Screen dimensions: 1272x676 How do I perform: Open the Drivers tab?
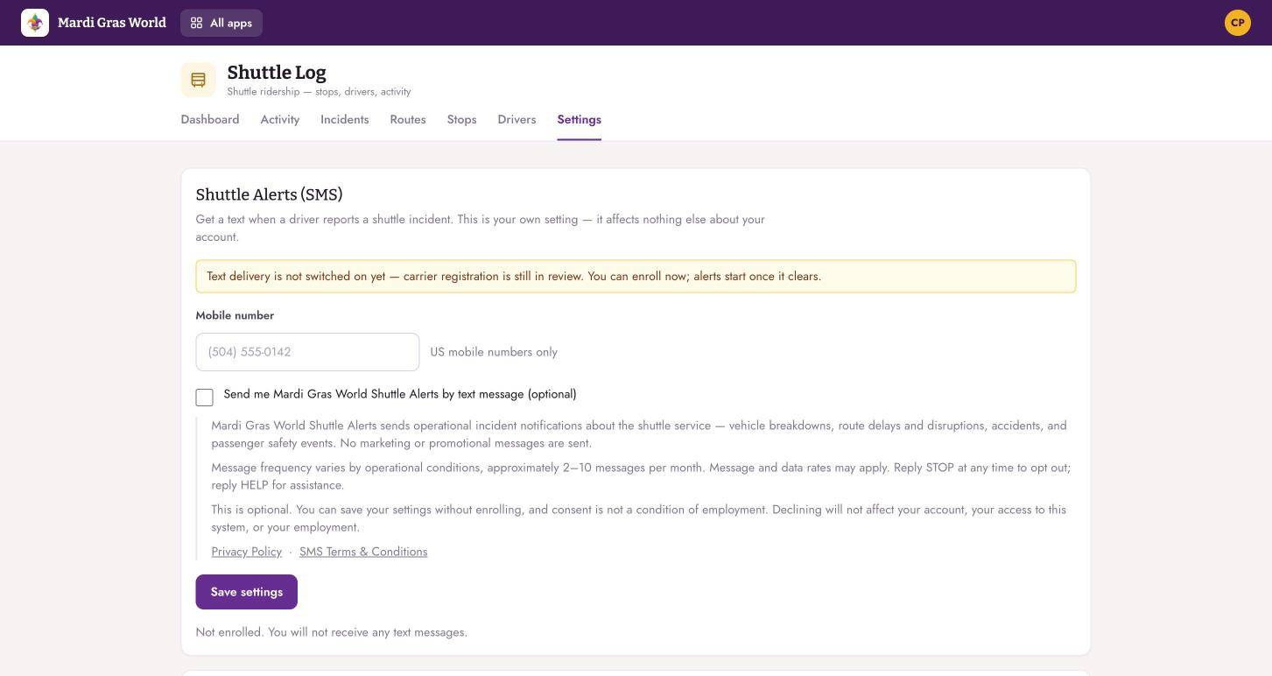click(x=517, y=119)
